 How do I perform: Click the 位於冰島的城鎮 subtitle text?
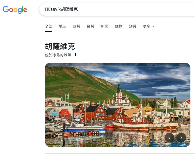pyautogui.click(x=58, y=55)
